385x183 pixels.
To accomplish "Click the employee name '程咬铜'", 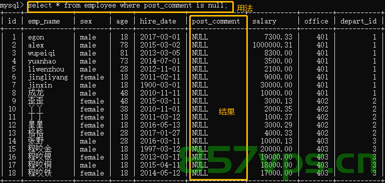I will pyautogui.click(x=40, y=165).
